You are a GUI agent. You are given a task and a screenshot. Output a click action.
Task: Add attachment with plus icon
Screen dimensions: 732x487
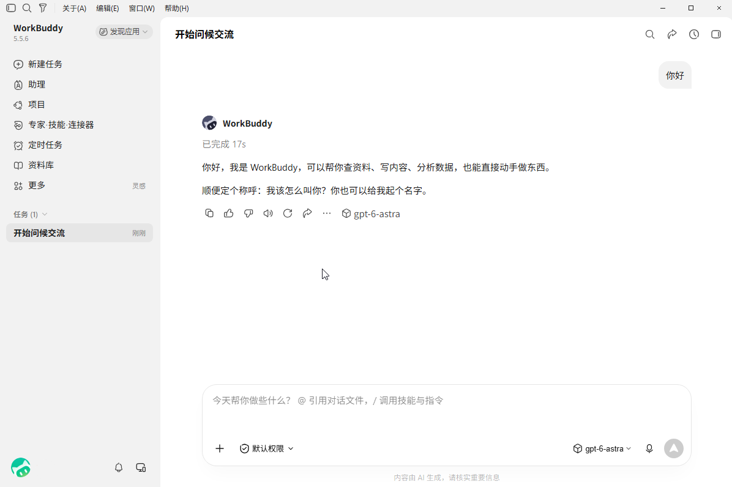pyautogui.click(x=219, y=448)
